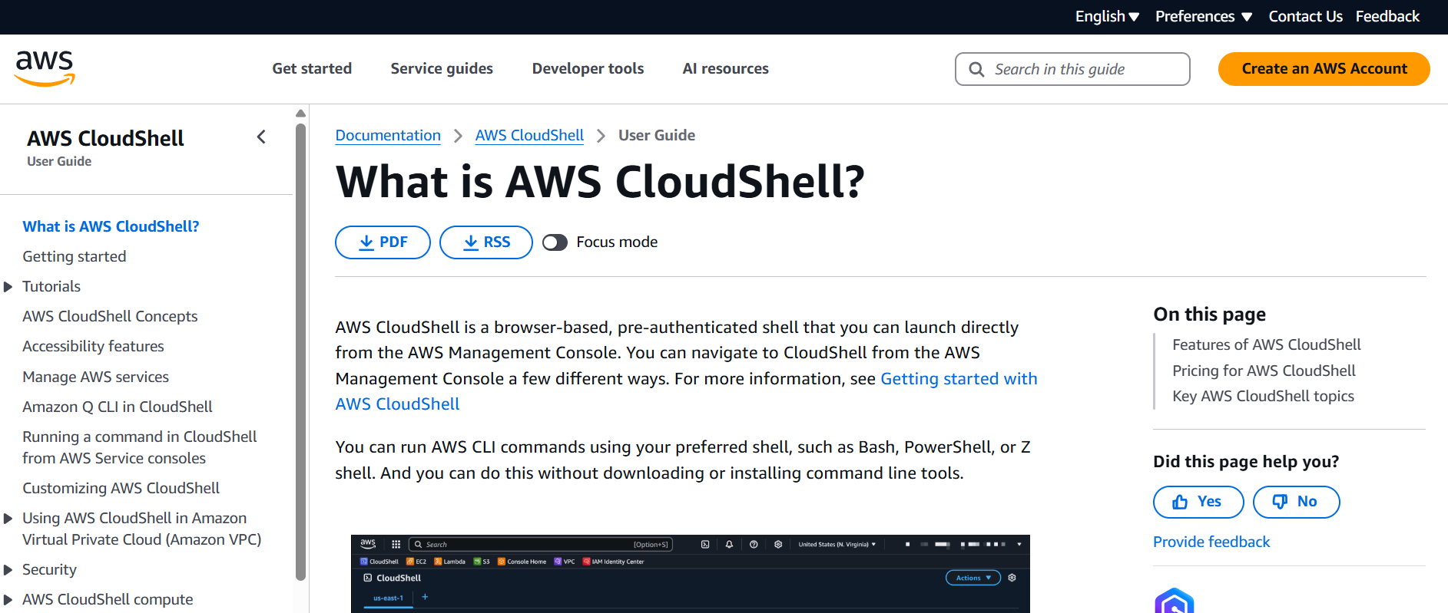Collapse the sidebar with left chevron
The height and width of the screenshot is (613, 1448).
(x=261, y=137)
